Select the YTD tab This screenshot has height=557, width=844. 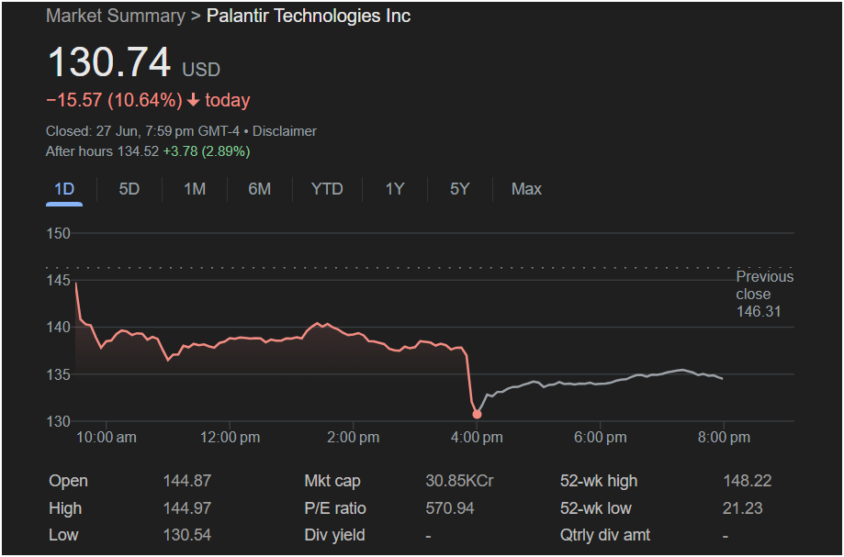[327, 189]
